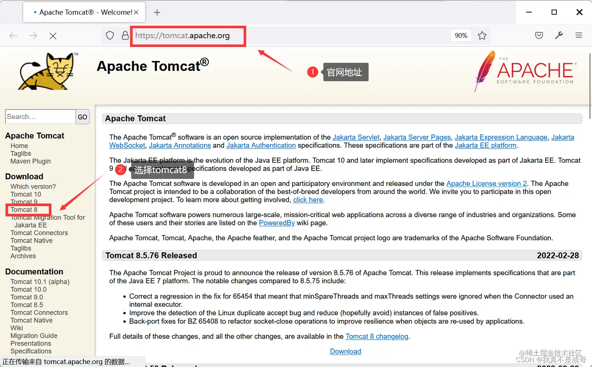Stop page loading with the X button
Screen dimensions: 592x367
pos(53,36)
